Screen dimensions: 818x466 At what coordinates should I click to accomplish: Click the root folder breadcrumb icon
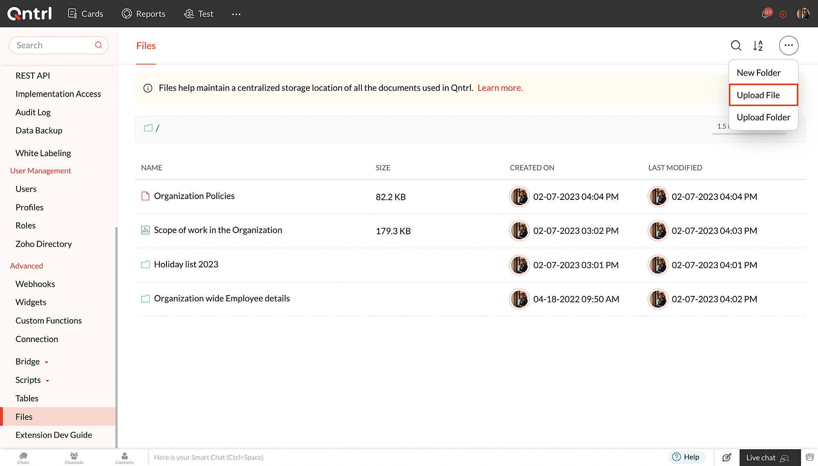coord(148,128)
